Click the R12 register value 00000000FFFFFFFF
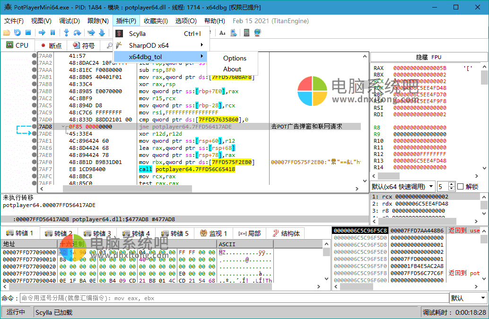Image resolution: width=489 pixels, height=319 pixels. coord(419,154)
